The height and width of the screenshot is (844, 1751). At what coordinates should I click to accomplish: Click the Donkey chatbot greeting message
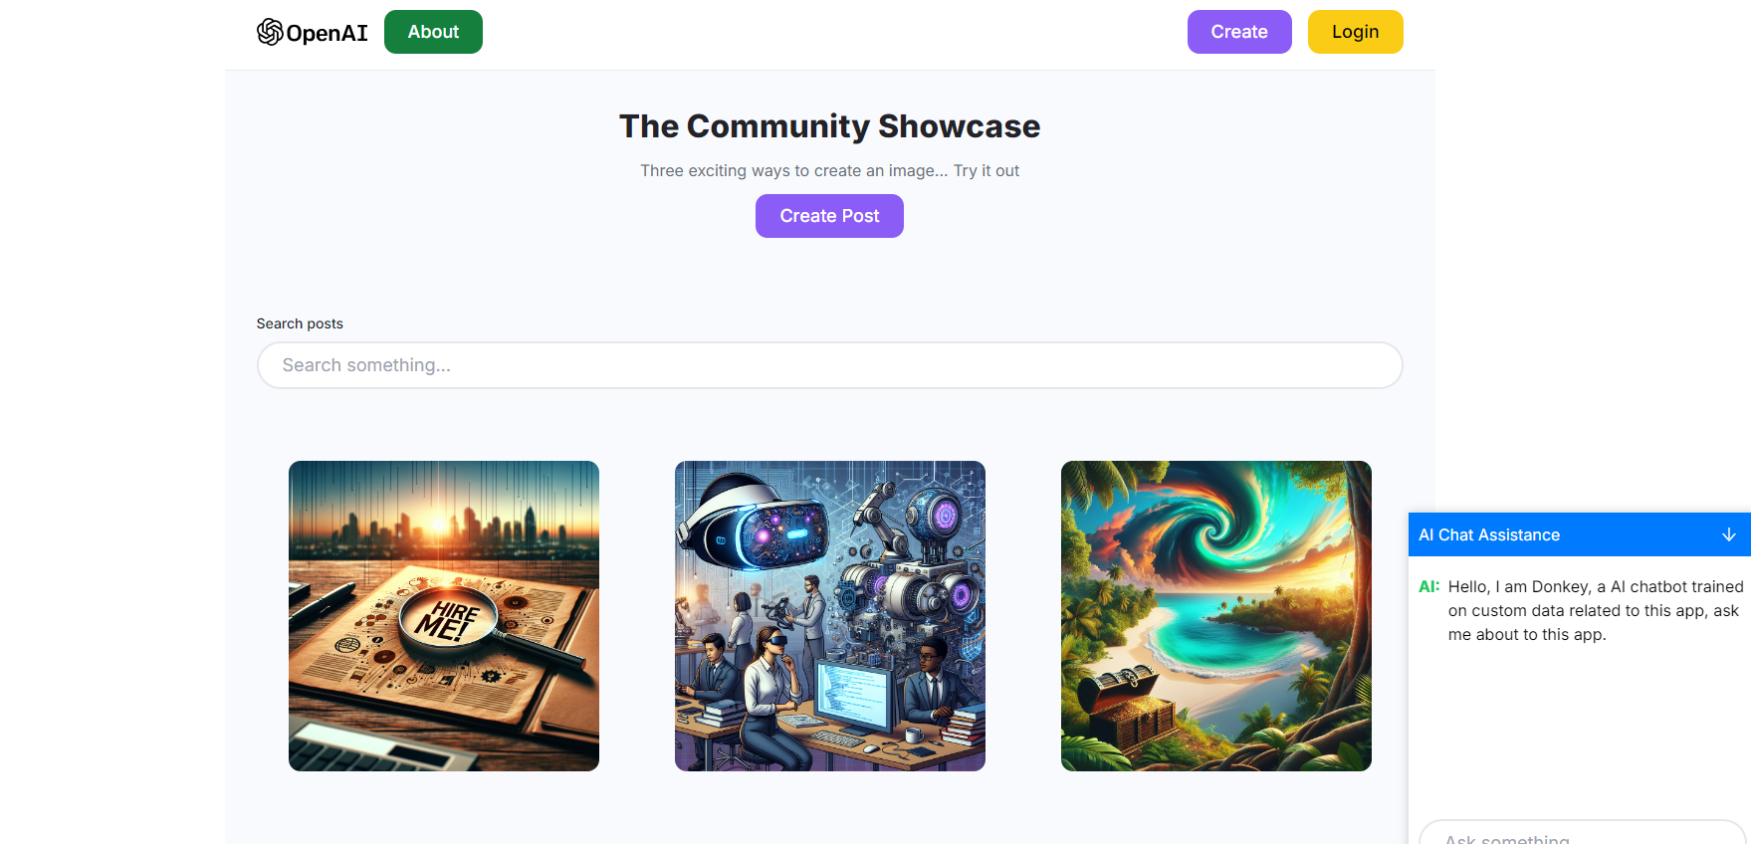pos(1596,610)
